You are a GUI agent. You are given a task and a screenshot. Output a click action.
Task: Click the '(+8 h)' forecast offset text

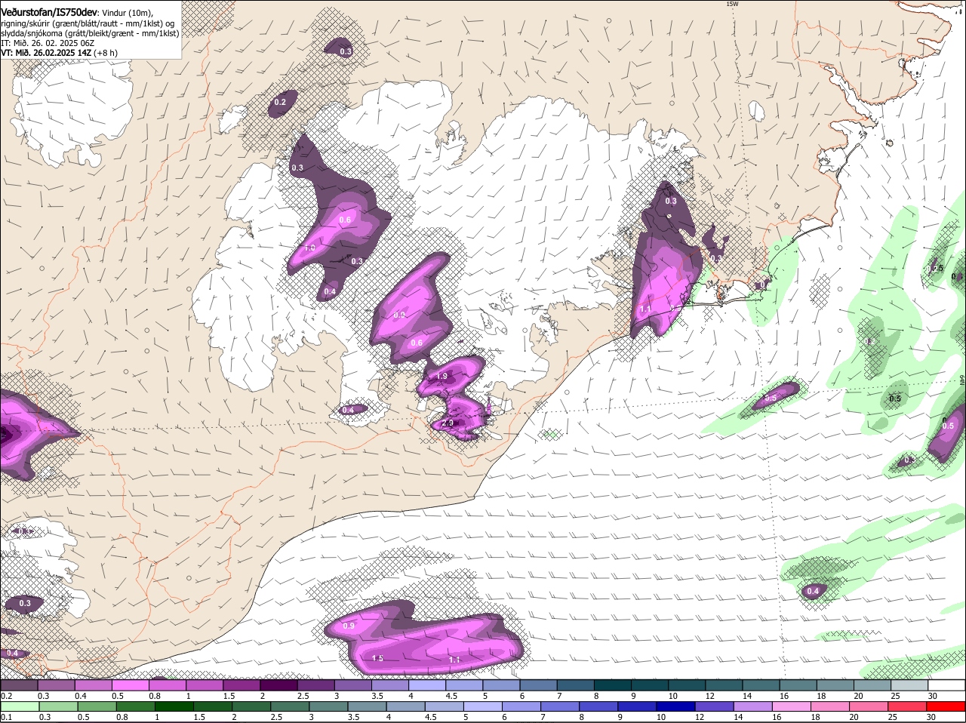(106, 53)
